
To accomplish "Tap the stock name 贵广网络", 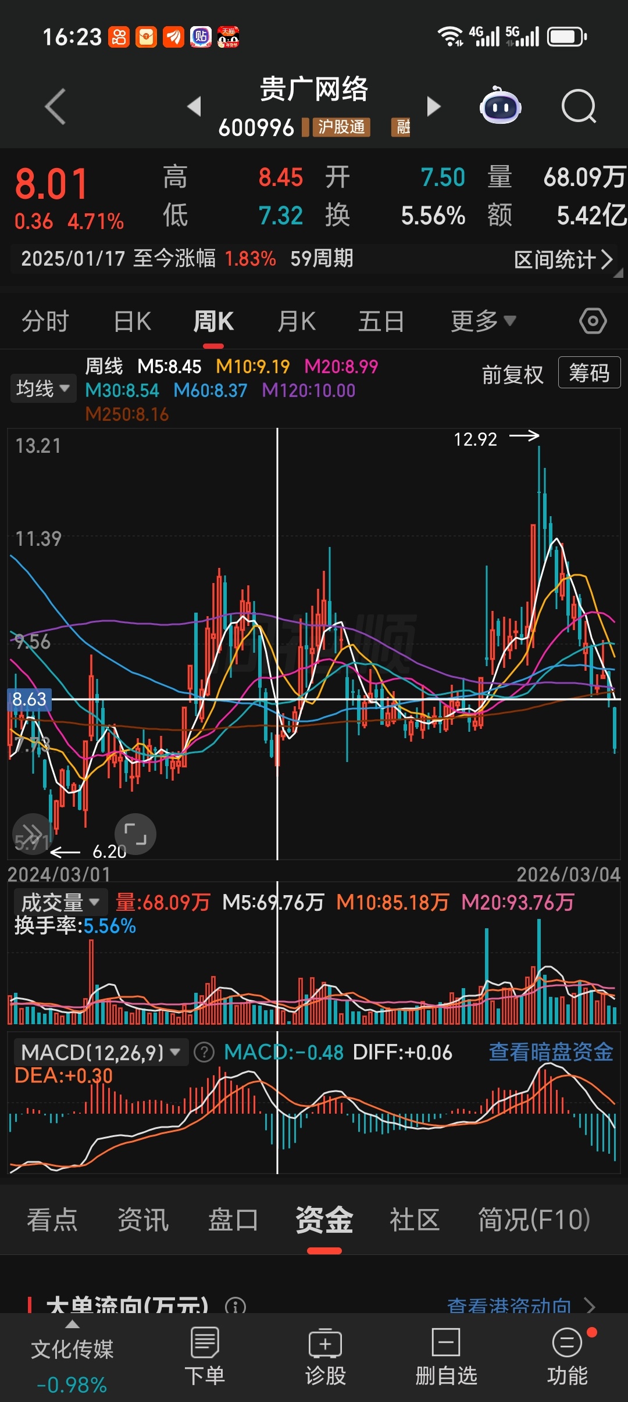I will coord(314,90).
